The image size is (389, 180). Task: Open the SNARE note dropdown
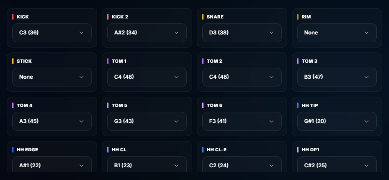click(x=242, y=33)
